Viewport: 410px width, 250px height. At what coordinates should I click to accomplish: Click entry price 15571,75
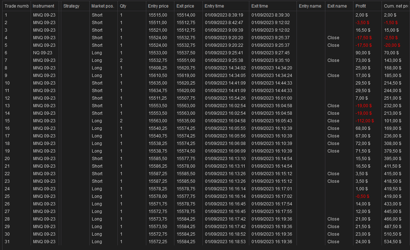[x=158, y=204]
